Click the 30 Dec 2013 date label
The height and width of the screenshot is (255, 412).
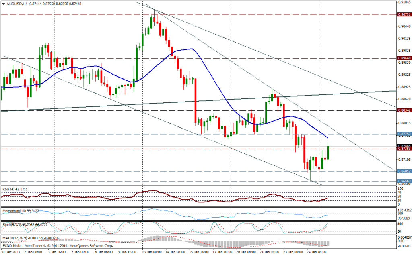click(x=12, y=252)
